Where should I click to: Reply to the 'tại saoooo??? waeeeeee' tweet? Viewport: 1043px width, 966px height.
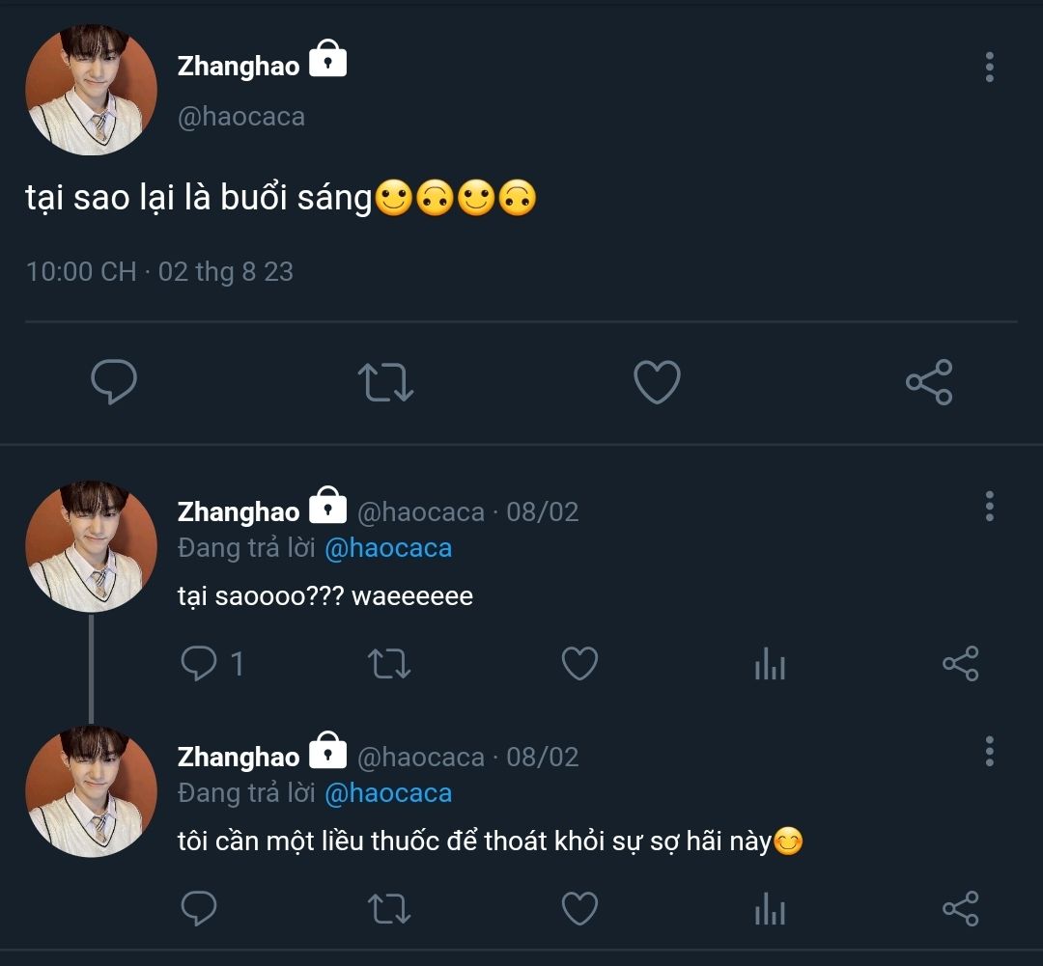[200, 664]
